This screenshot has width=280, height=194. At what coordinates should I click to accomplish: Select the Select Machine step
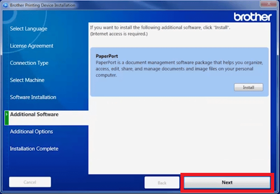tap(27, 80)
